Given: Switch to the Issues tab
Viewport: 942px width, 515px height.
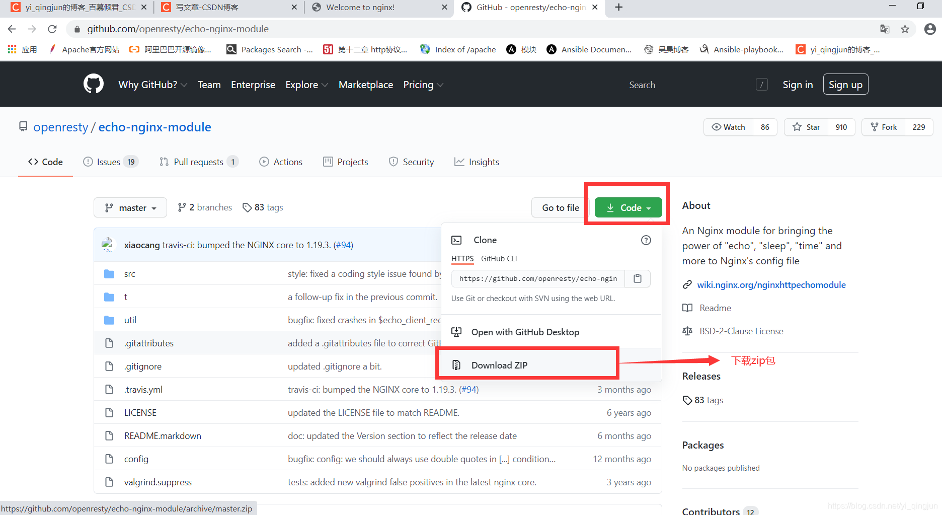Looking at the screenshot, I should point(111,162).
